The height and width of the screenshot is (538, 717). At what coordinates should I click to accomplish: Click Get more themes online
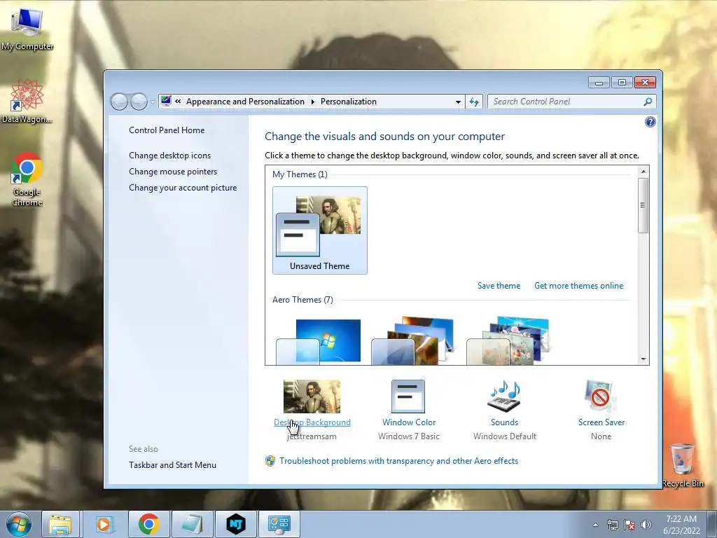(x=578, y=286)
